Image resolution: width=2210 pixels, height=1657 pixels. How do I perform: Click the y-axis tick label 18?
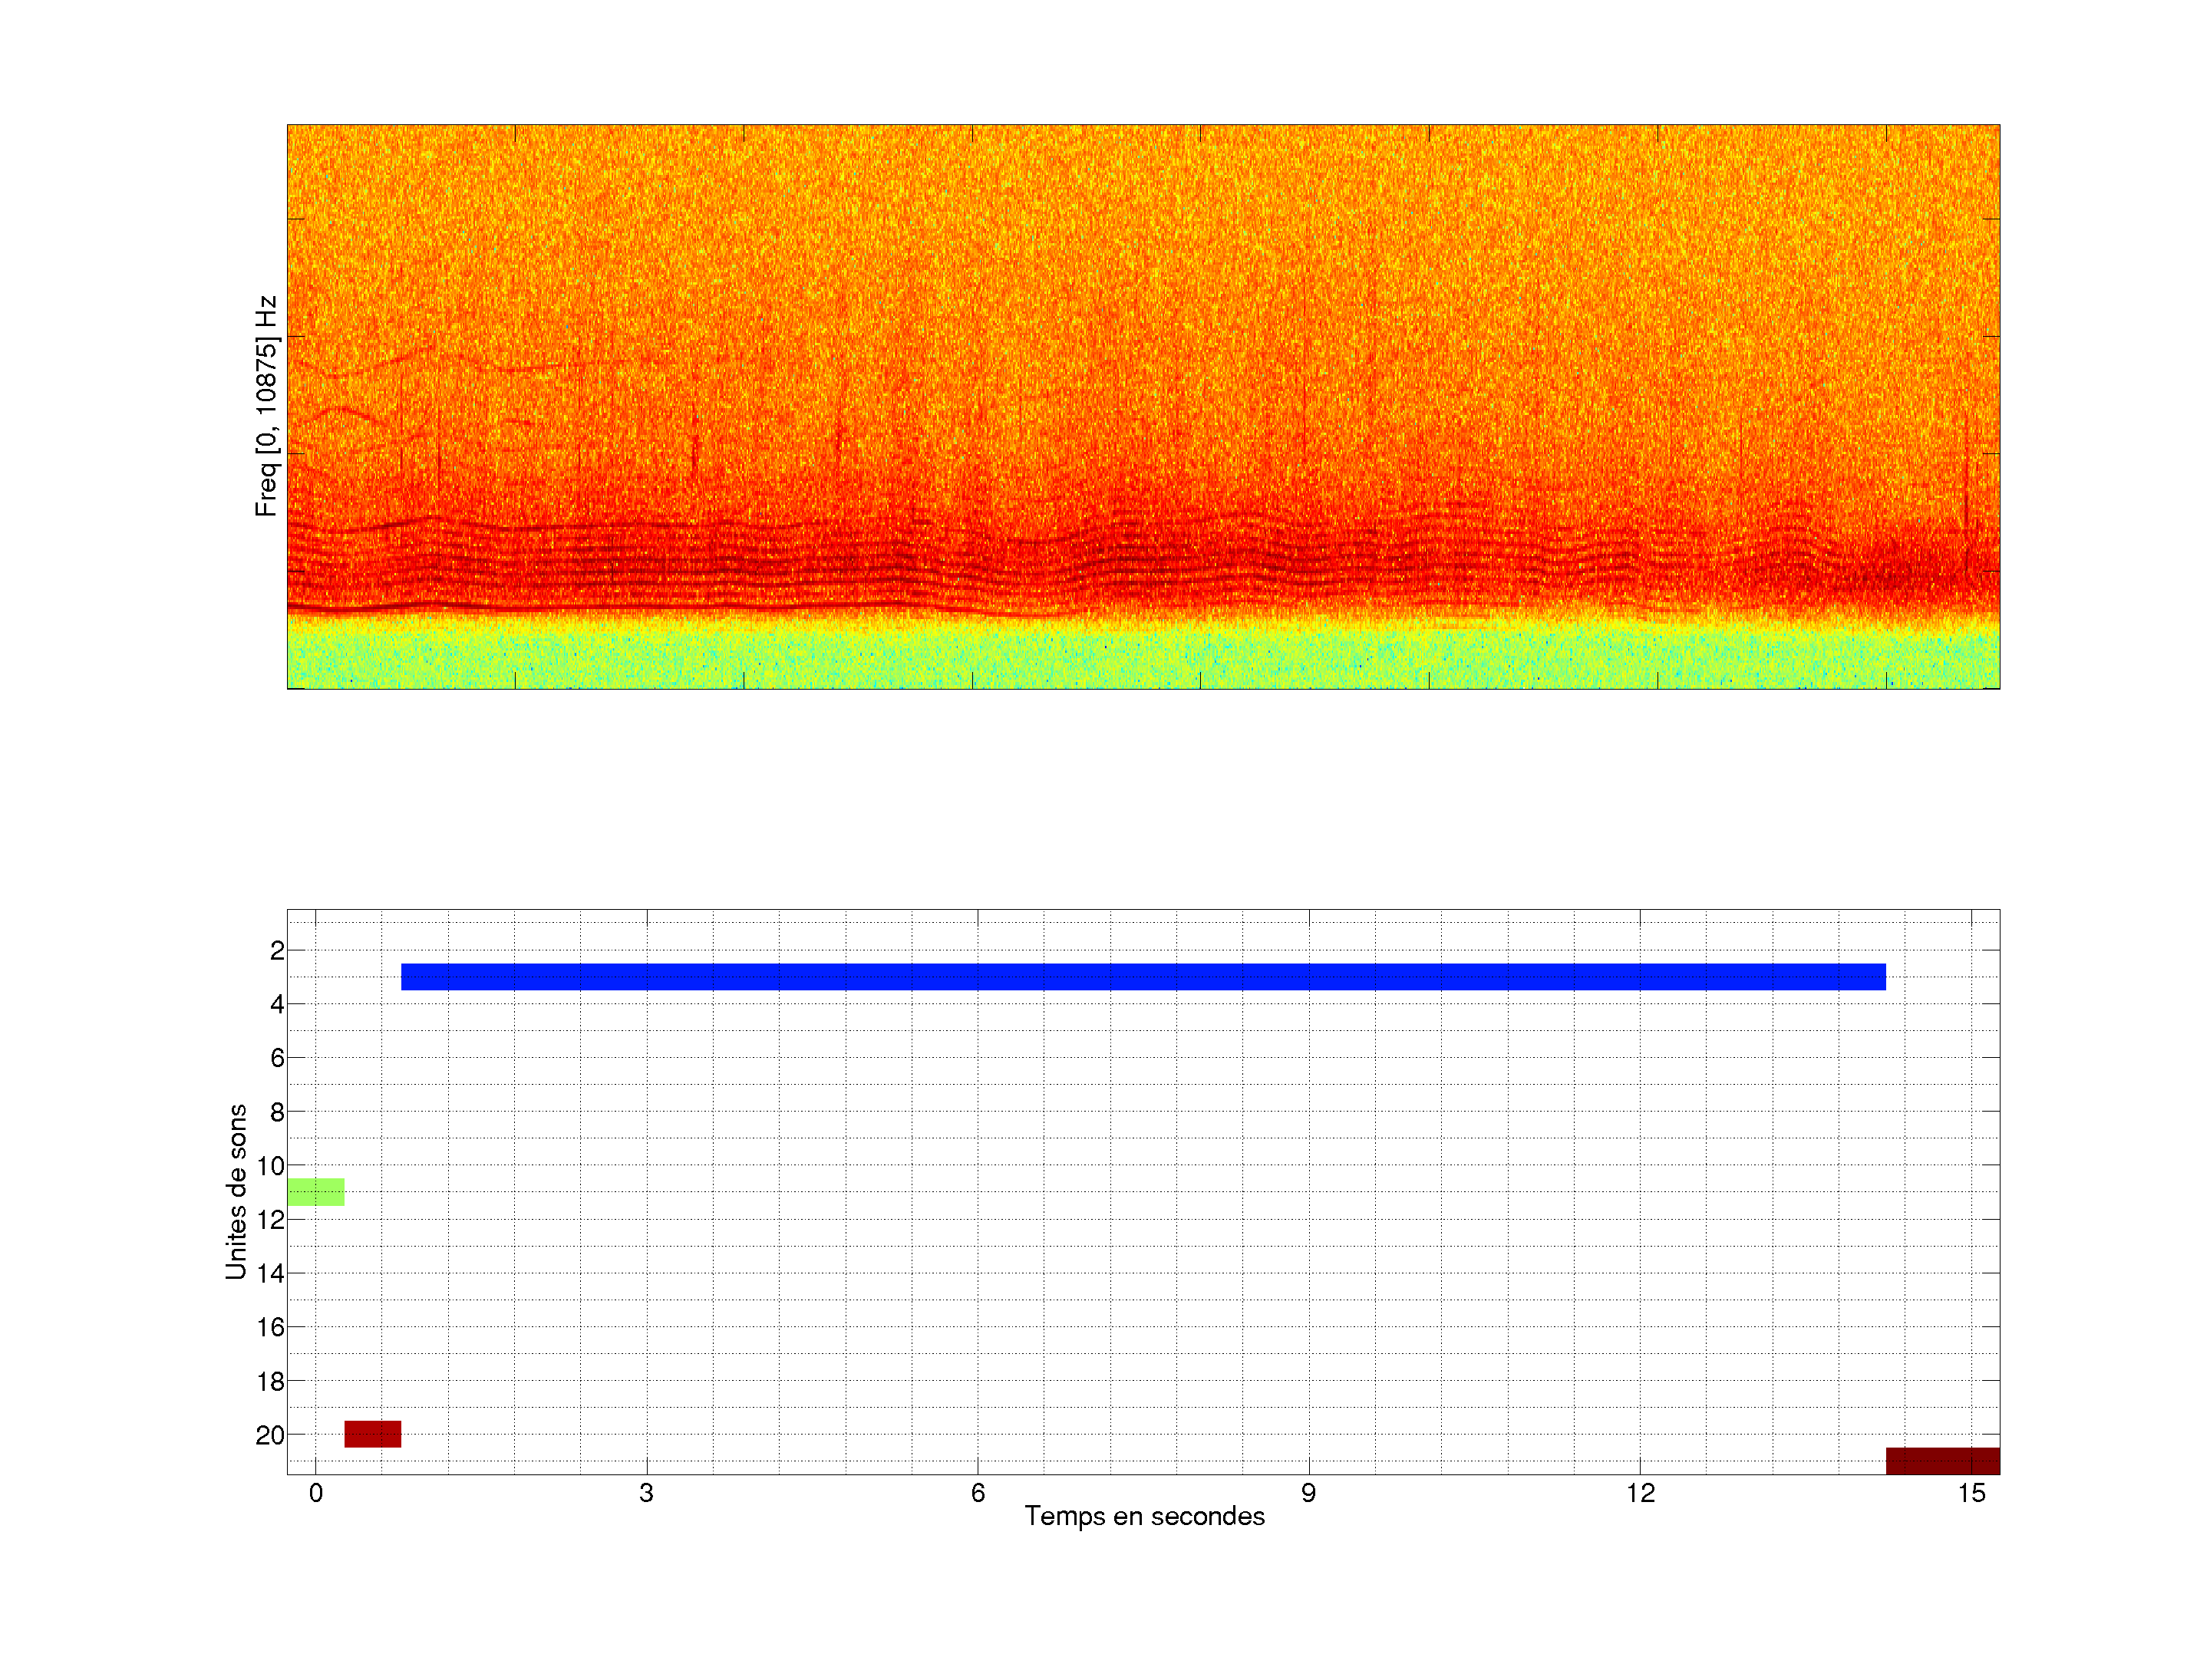(x=271, y=1382)
